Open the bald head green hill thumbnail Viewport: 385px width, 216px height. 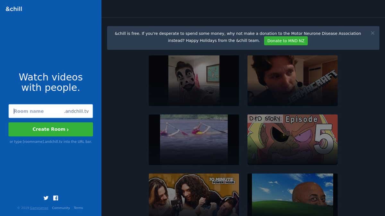(292, 195)
